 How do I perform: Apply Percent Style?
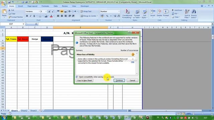[x=107, y=16]
